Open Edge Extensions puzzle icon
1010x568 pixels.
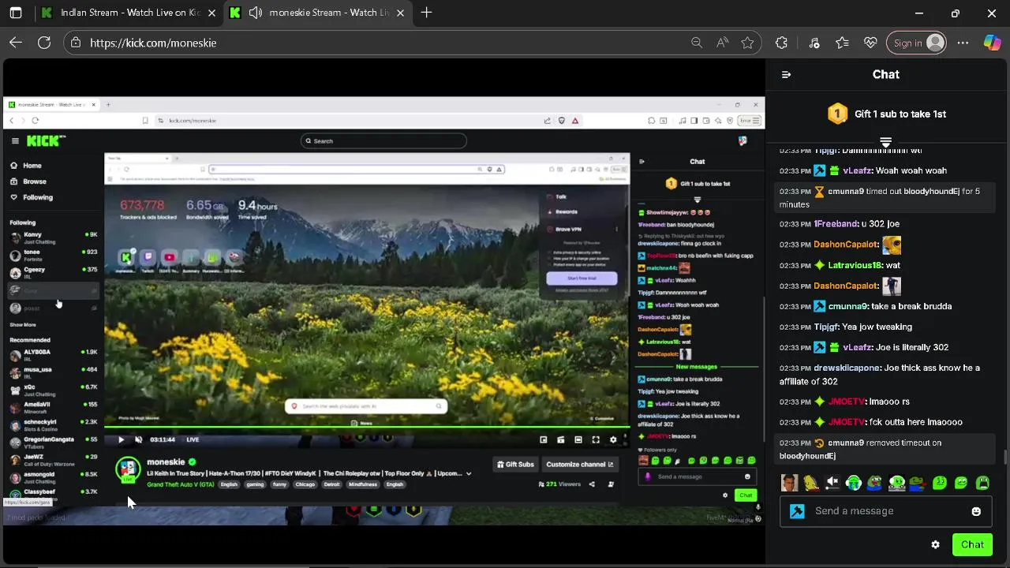tap(781, 43)
